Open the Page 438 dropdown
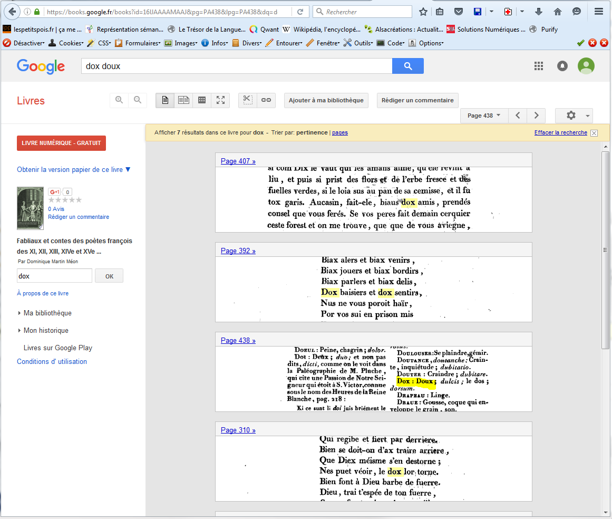This screenshot has height=519, width=612. click(x=484, y=116)
